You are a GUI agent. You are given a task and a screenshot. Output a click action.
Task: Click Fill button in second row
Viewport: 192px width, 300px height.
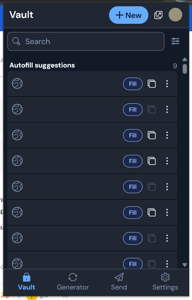(133, 110)
